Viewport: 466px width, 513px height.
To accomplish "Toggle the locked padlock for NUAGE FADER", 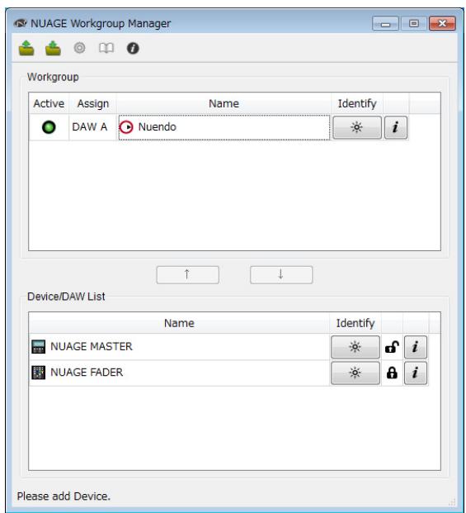I will [392, 373].
